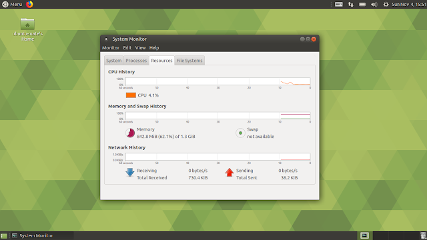Open the trash icon in bottom panel
The height and width of the screenshot is (240, 427).
(422, 235)
